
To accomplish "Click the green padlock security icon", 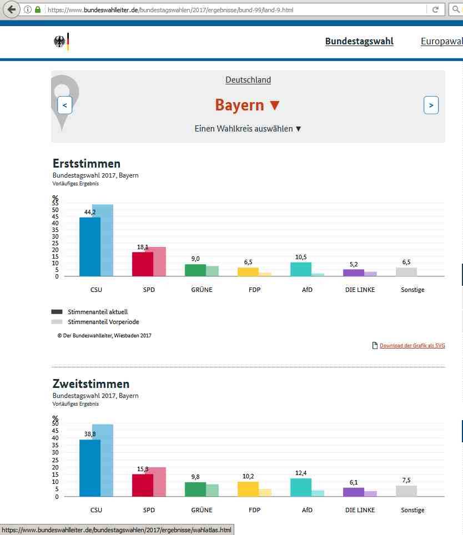I will pos(38,9).
